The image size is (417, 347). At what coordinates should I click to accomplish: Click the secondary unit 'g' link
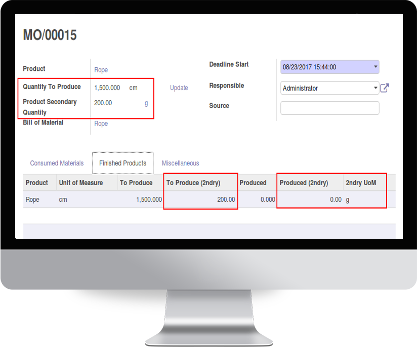[x=146, y=103]
